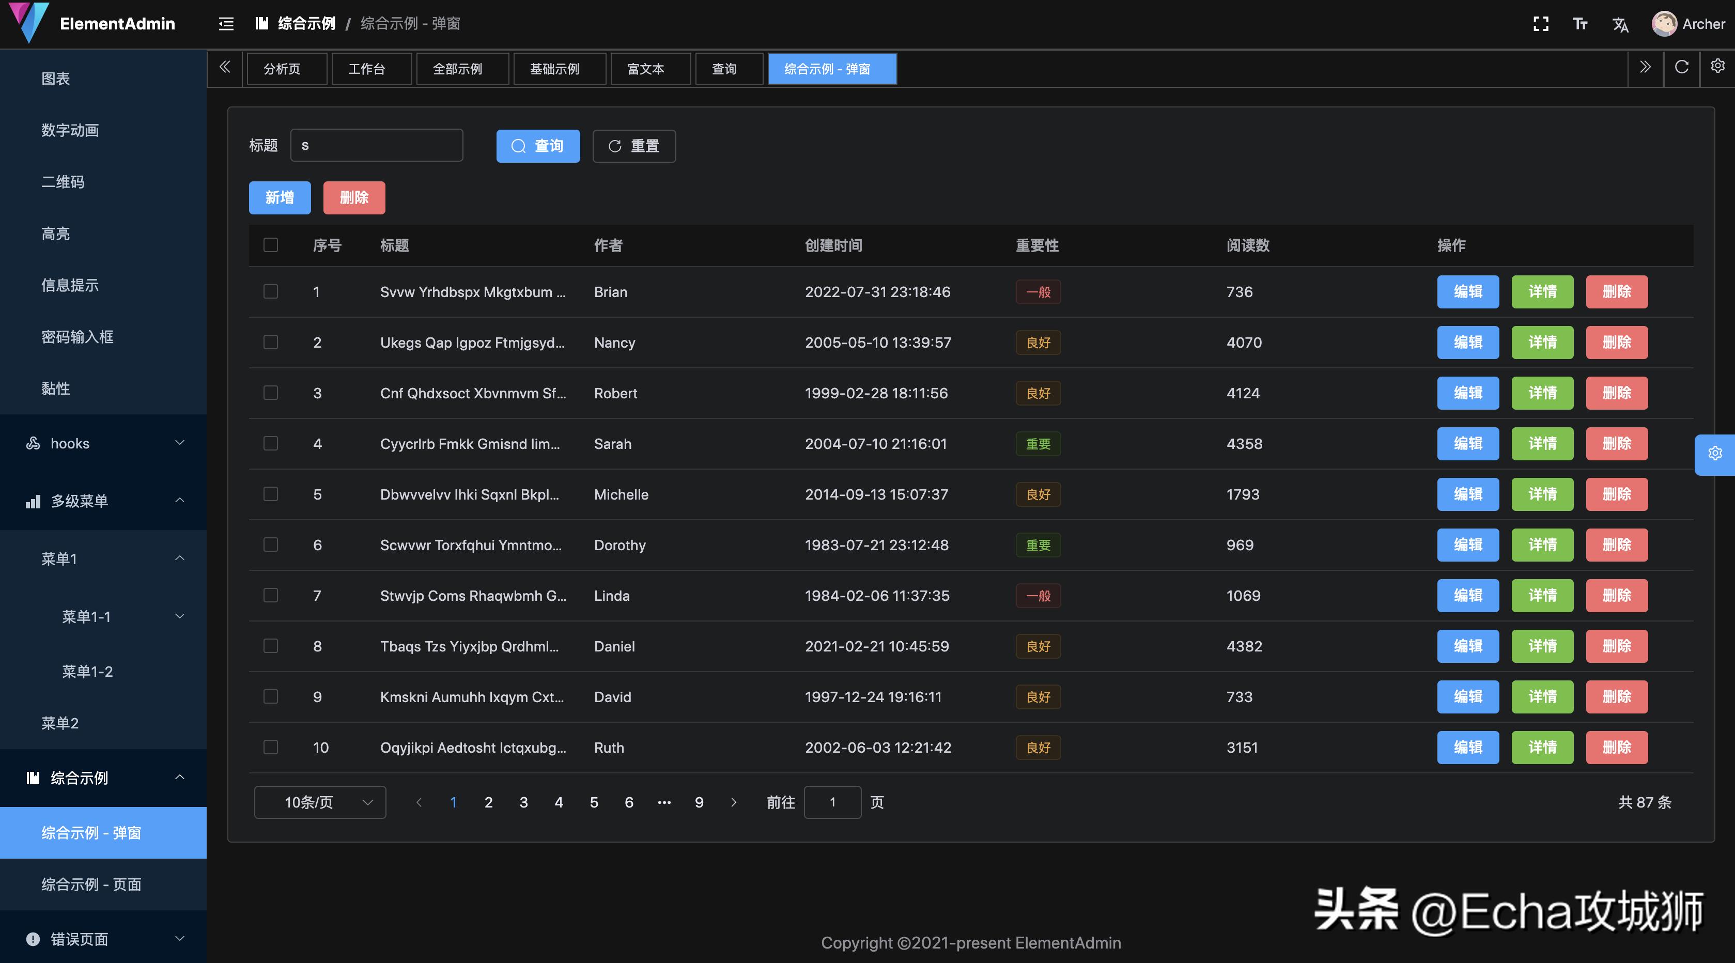Click the gear icon in tab bar
Viewport: 1735px width, 963px height.
click(x=1717, y=66)
